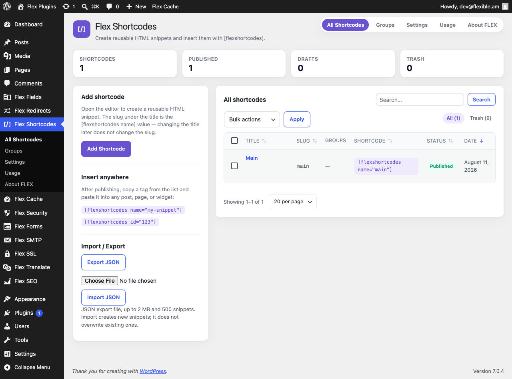Image resolution: width=512 pixels, height=379 pixels.
Task: Click the Collapse Menu arrow icon
Action: pos(7,367)
